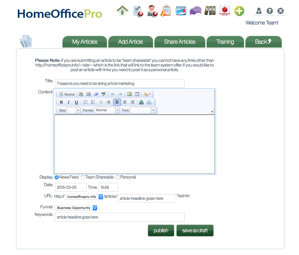Screen dimensions: 299x255
Task: Open the purple chat bubbles icon
Action: tap(195, 11)
